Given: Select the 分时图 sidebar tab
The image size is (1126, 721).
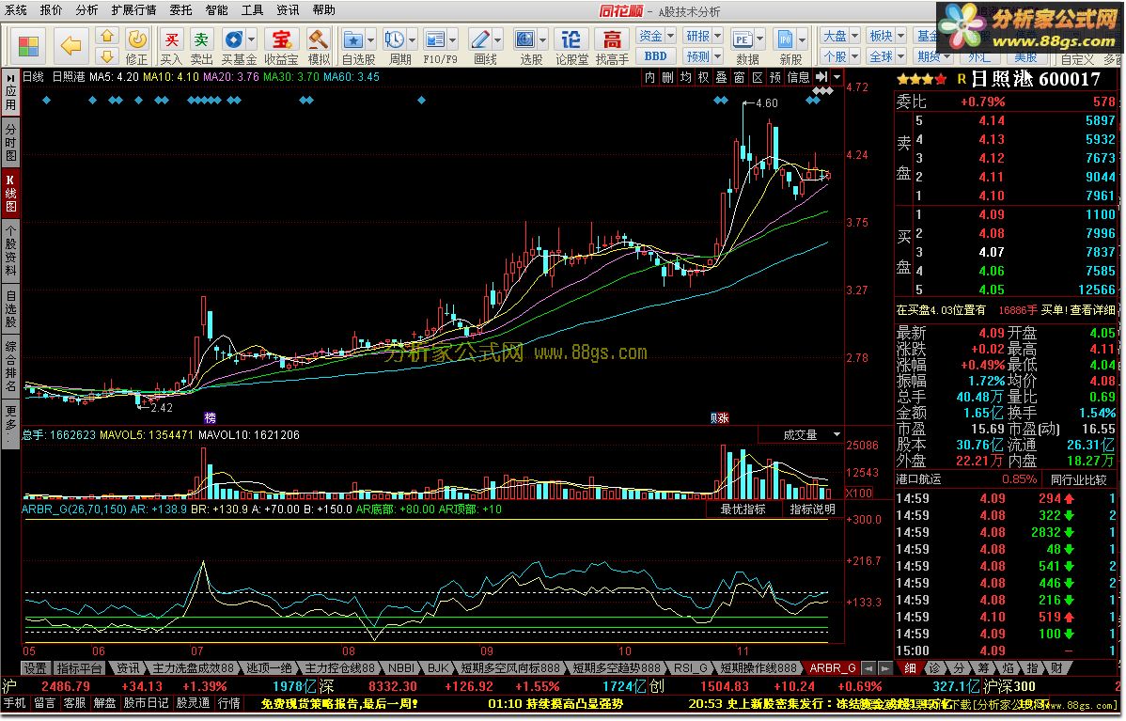Looking at the screenshot, I should (10, 143).
